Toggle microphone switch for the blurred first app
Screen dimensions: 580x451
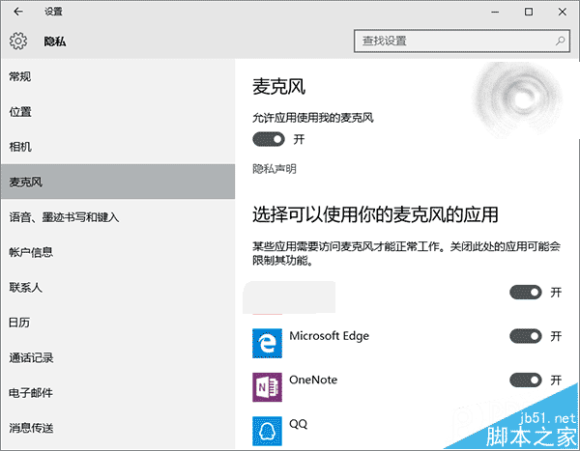(526, 293)
